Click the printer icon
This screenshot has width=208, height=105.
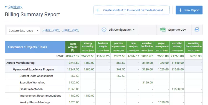pos(197,30)
